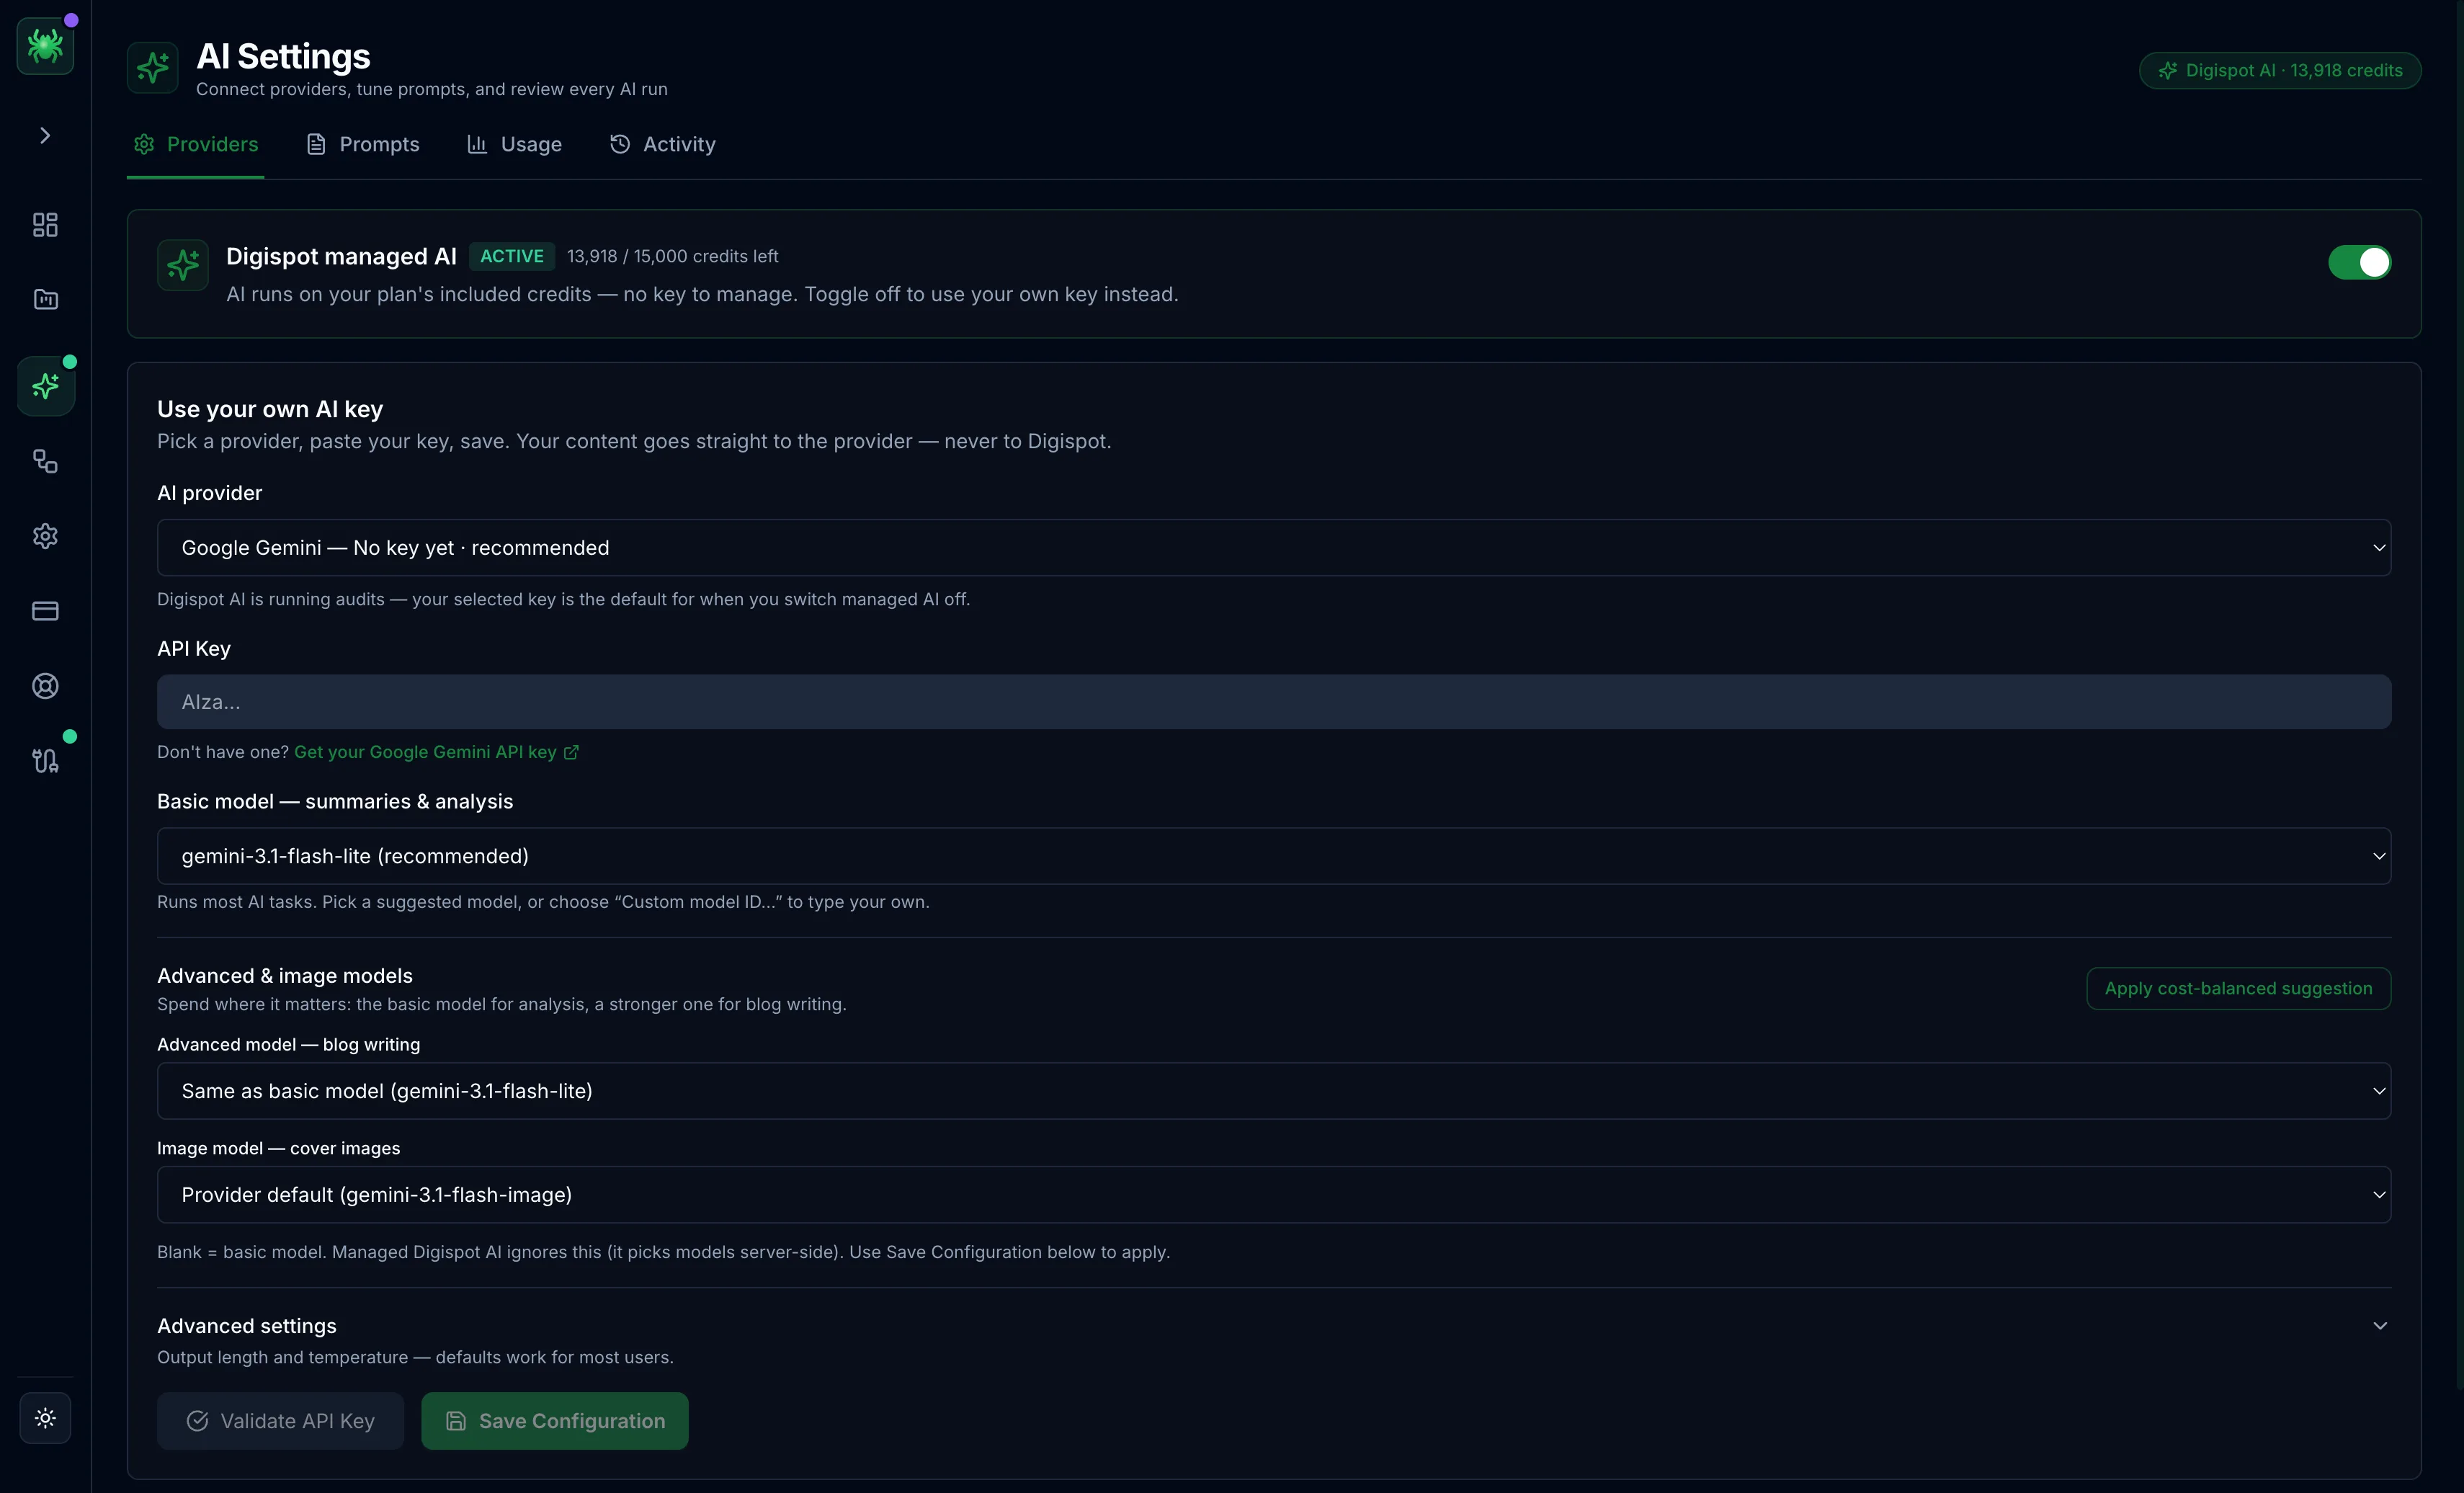Click the green spider logo icon

tap(45, 45)
